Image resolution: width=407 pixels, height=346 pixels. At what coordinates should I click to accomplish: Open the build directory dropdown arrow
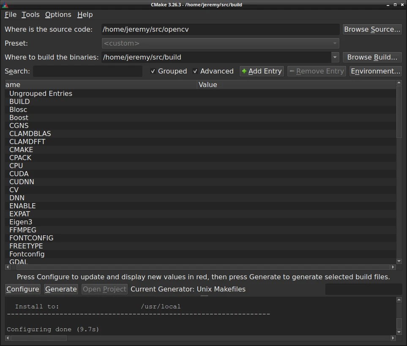tap(334, 57)
